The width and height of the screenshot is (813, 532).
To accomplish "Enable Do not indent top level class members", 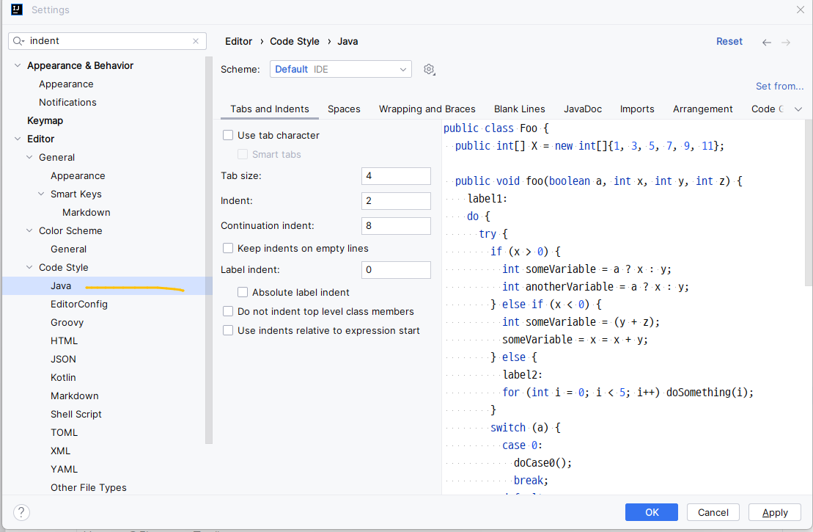I will pos(227,311).
